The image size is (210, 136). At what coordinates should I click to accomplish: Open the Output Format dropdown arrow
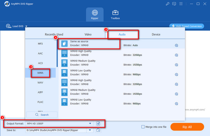[x=90, y=123]
